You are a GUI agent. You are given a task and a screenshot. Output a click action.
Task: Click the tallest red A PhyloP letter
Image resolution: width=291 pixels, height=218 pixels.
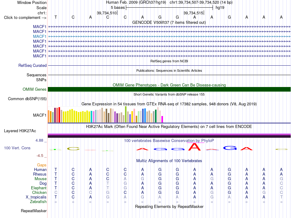point(194,147)
